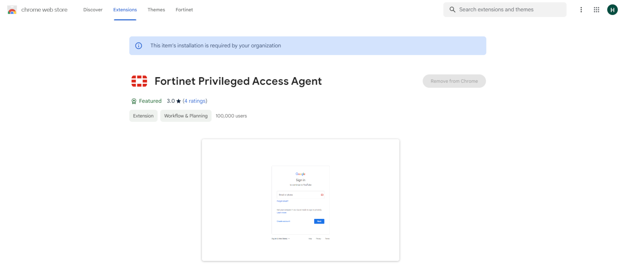Select the Extension category chip
This screenshot has height=272, width=626.
point(143,116)
